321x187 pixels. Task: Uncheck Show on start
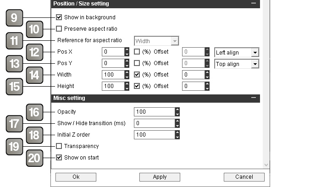[x=59, y=158]
